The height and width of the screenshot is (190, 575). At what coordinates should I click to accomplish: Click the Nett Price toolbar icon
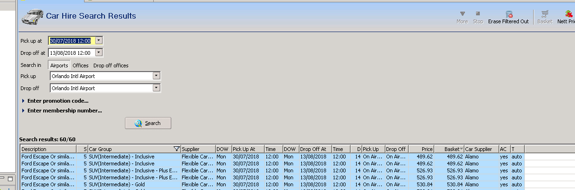[x=569, y=14]
